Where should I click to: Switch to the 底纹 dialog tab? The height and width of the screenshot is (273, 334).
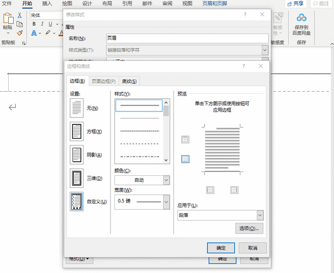tap(129, 81)
